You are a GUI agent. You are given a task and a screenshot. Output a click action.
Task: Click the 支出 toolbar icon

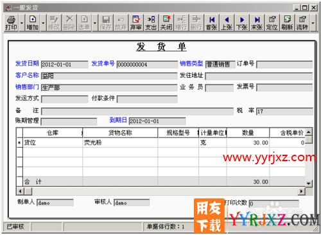151,22
